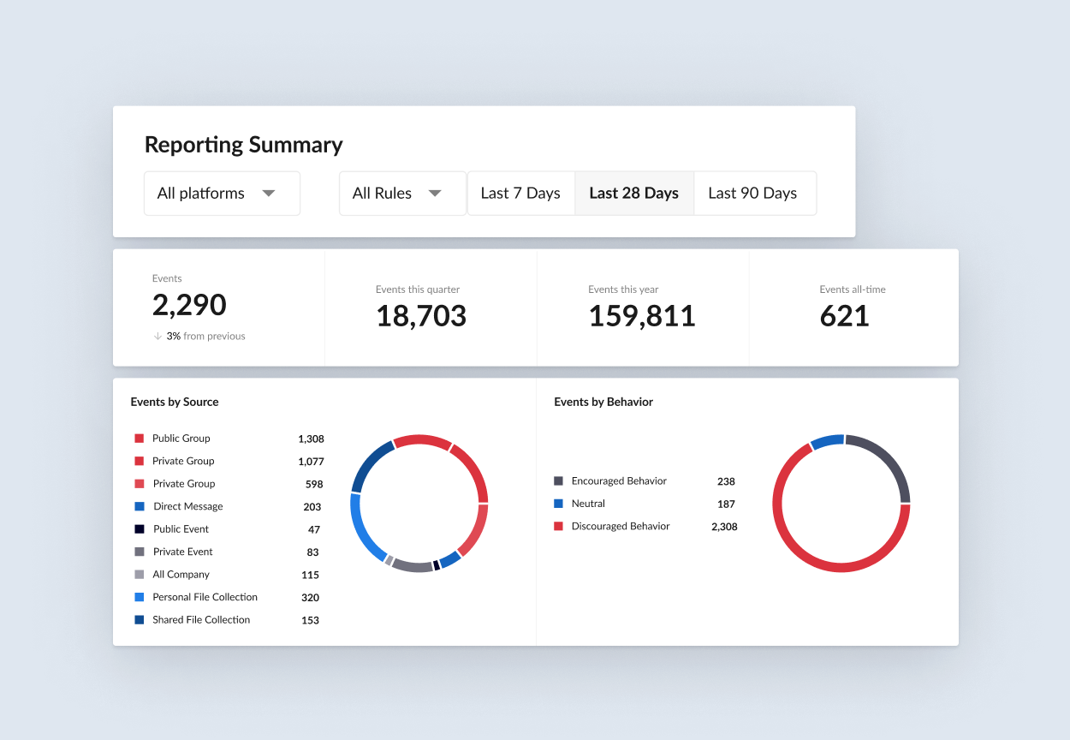Click the 18,703 quarterly events figure

(421, 316)
